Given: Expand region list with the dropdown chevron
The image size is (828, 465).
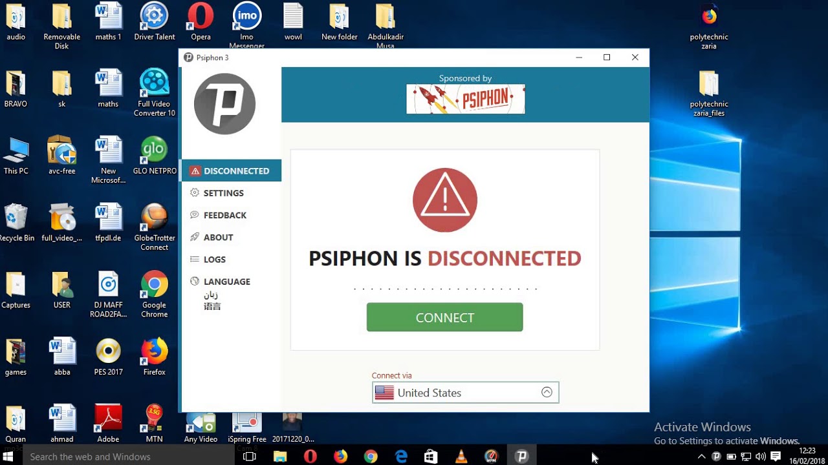Looking at the screenshot, I should click(547, 392).
